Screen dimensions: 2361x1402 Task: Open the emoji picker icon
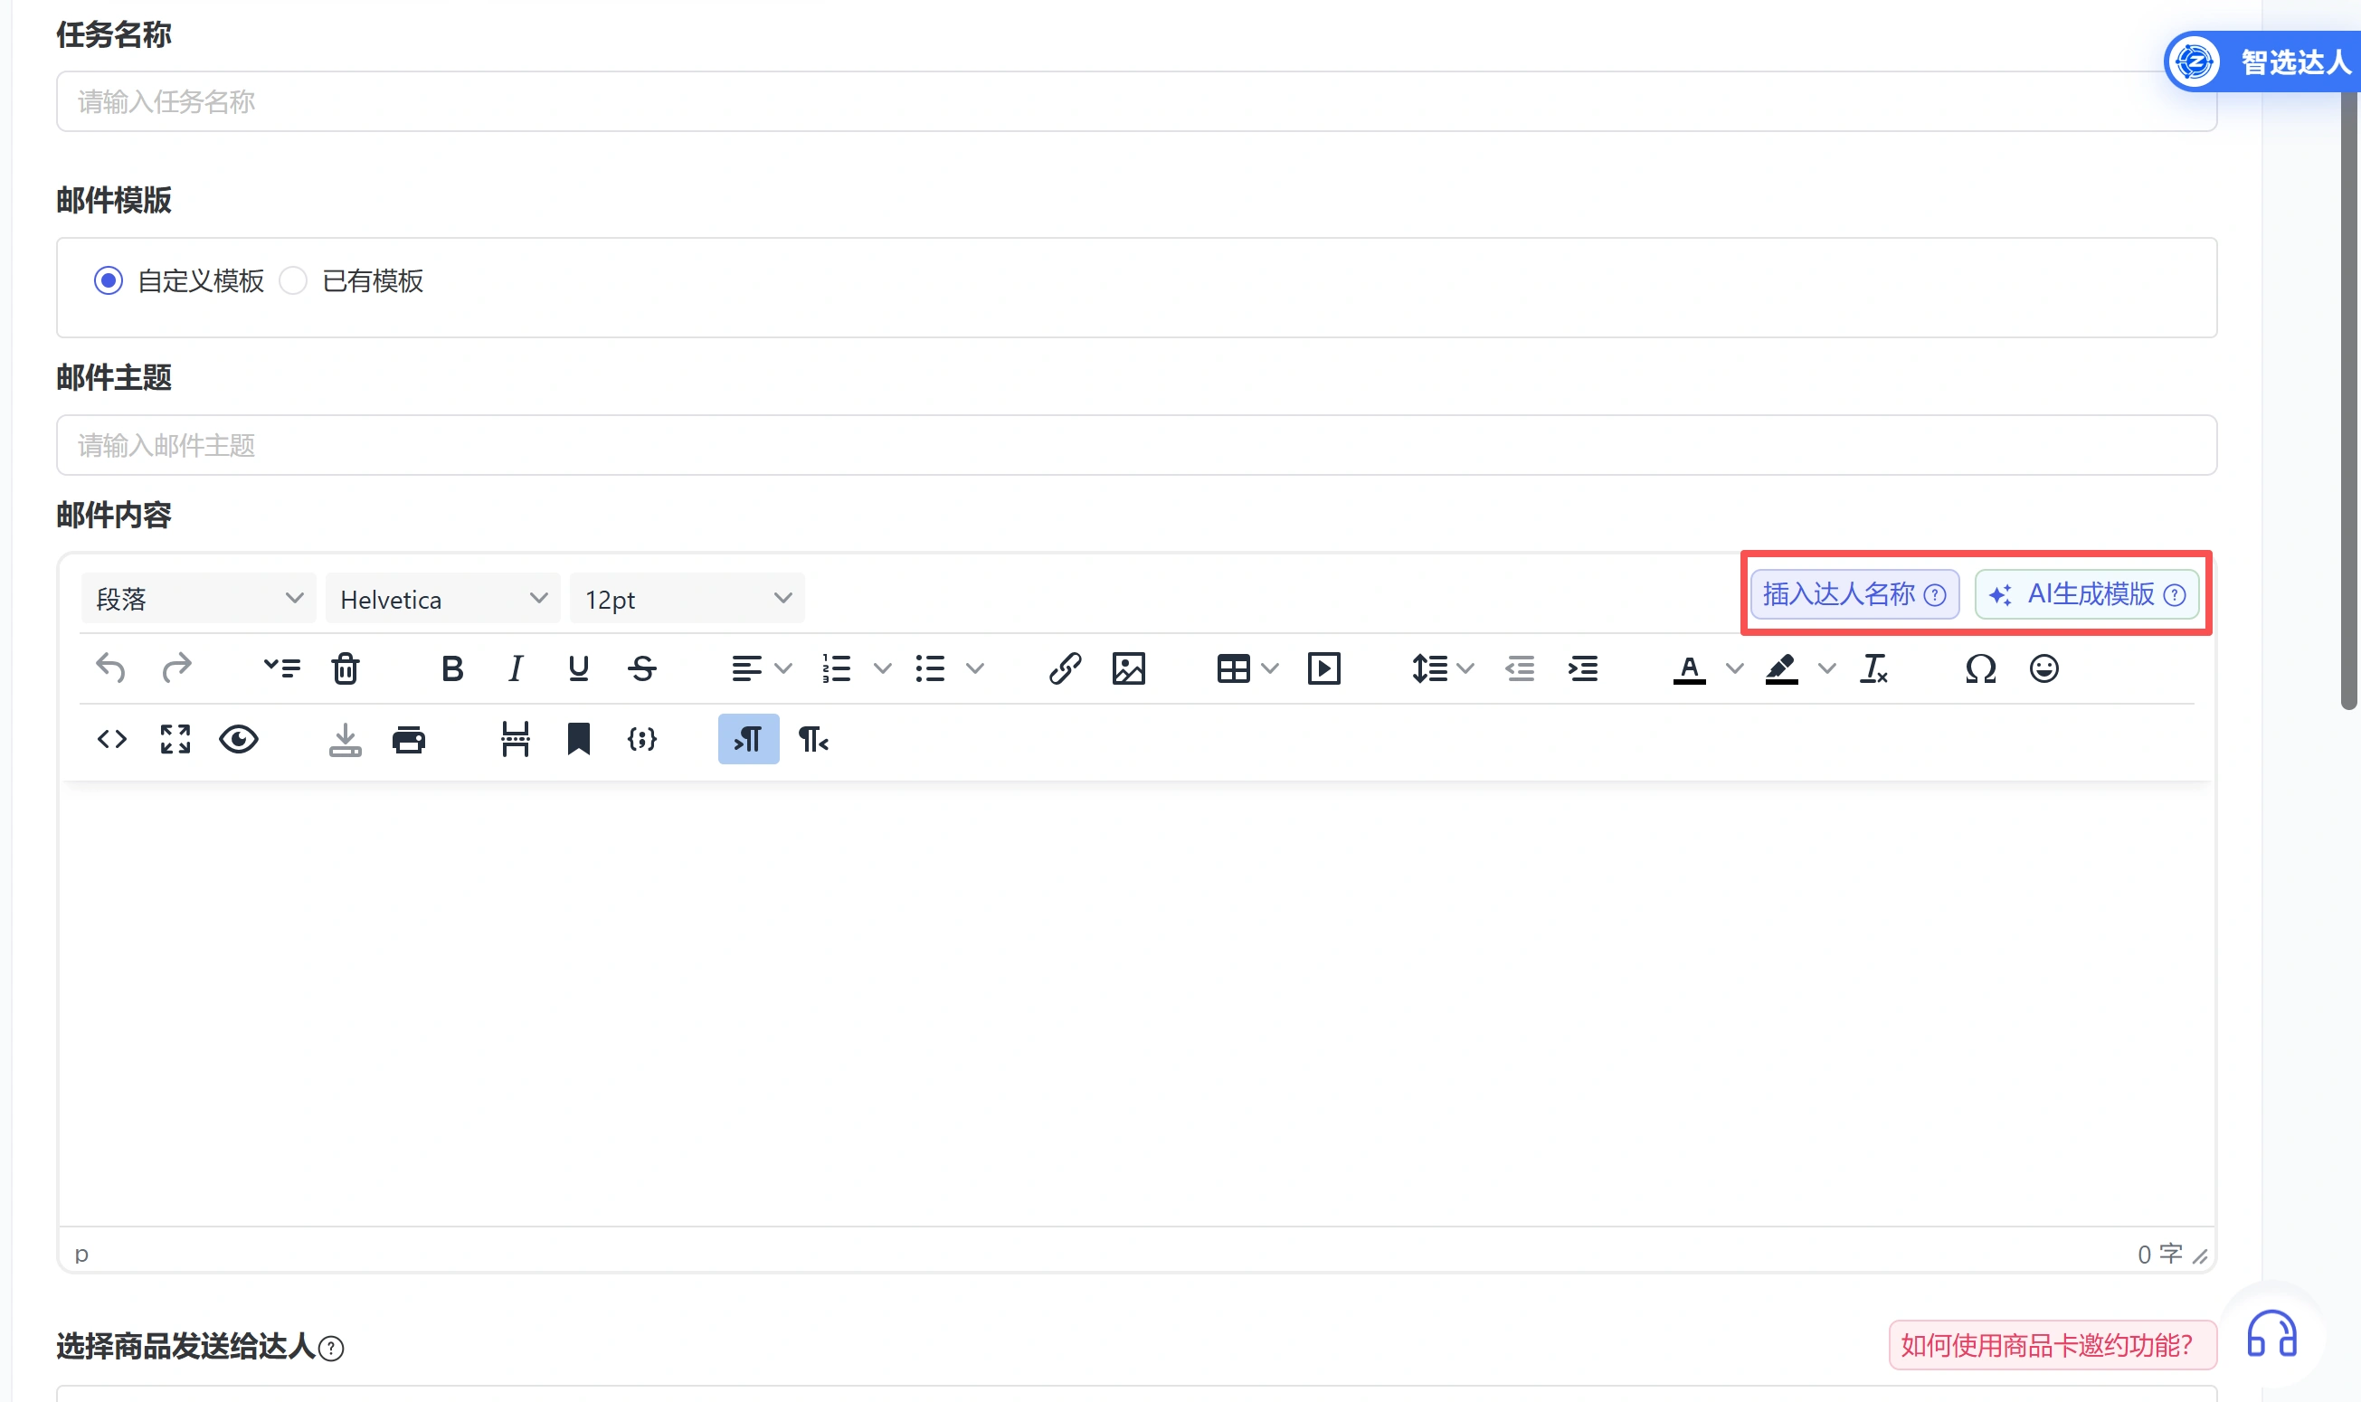coord(2043,668)
